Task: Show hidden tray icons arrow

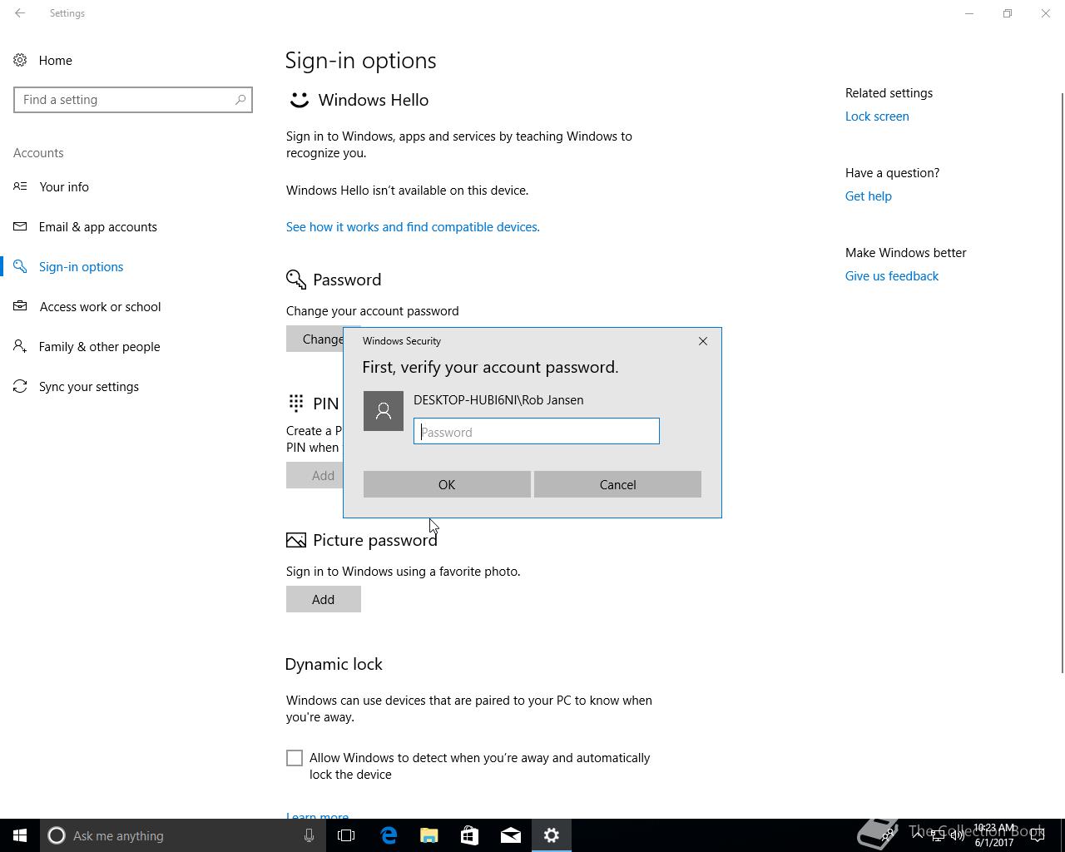Action: 918,835
